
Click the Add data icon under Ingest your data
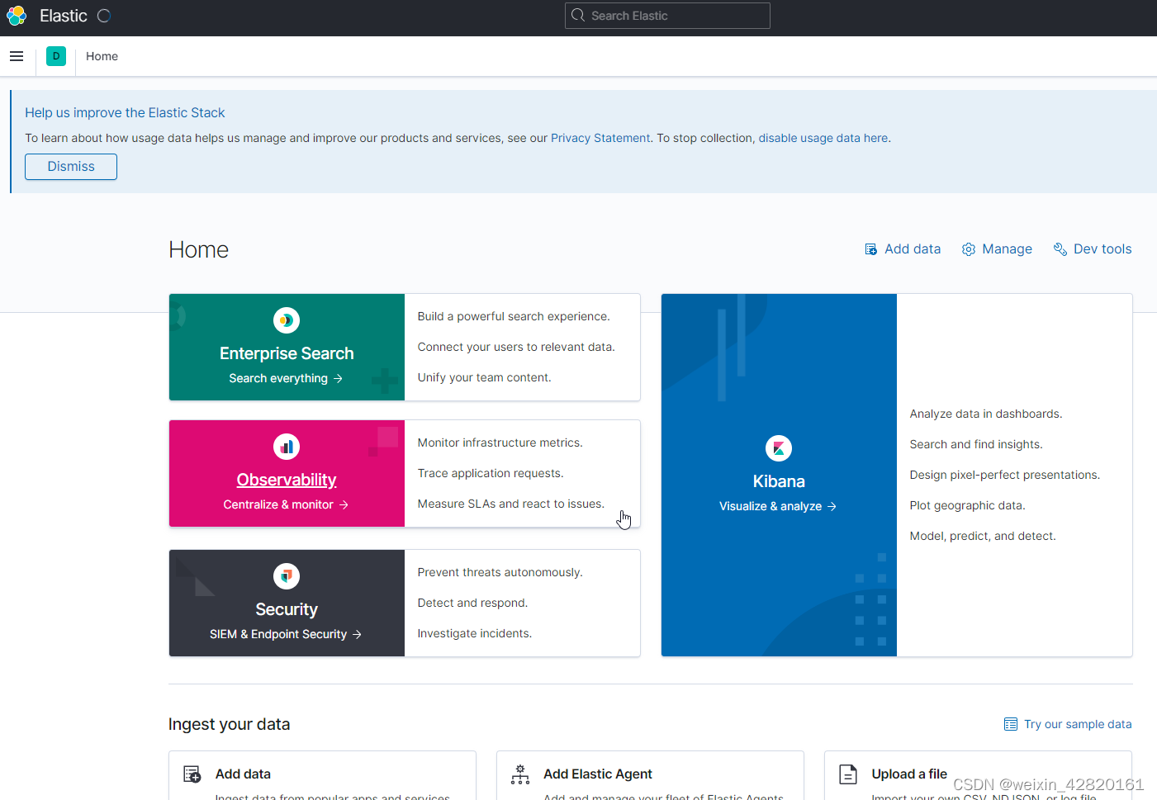coord(192,774)
